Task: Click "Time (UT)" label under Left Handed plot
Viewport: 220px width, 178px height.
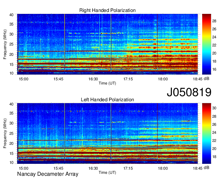Action: pyautogui.click(x=107, y=173)
